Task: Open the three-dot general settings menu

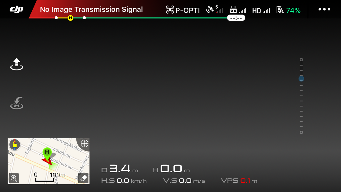Action: [x=324, y=9]
